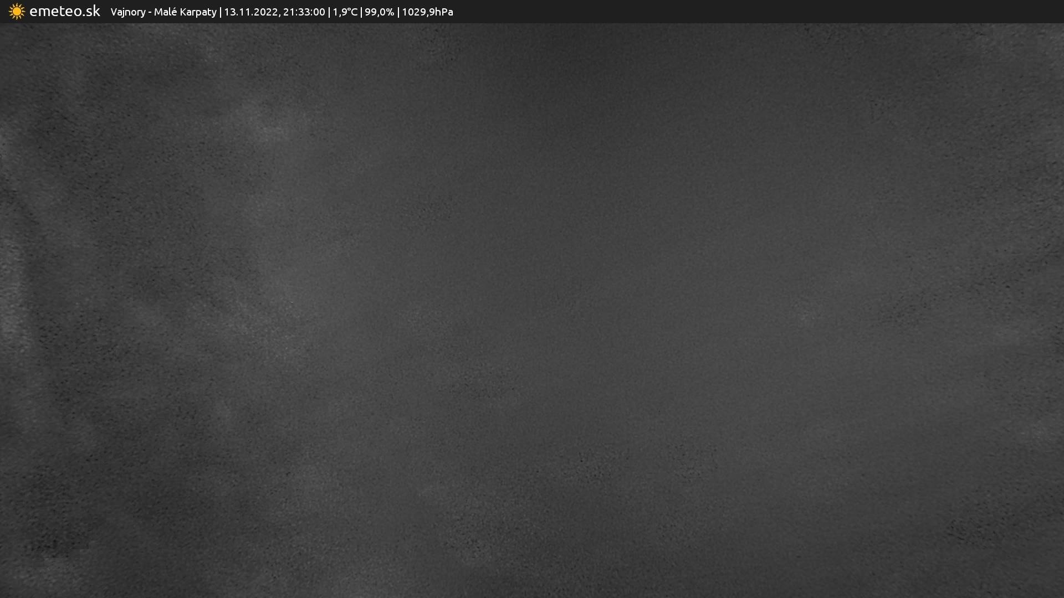Screen dimensions: 1064x598
Task: Click the humidity value 99,0%
Action: 379,12
